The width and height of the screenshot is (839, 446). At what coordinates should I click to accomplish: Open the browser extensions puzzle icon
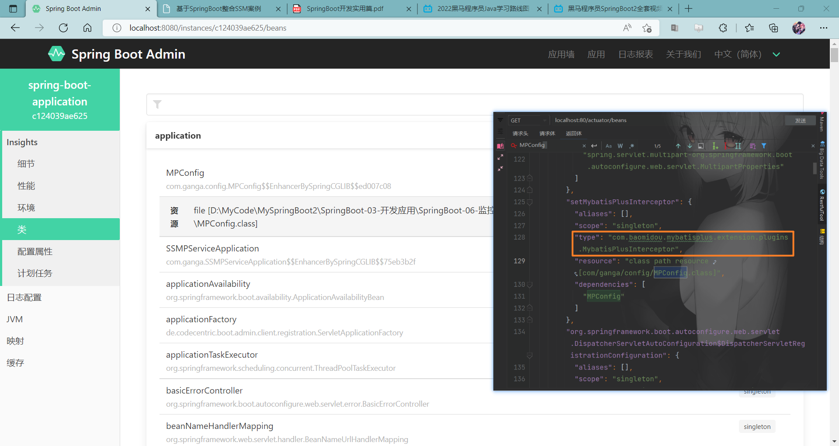[x=723, y=28]
